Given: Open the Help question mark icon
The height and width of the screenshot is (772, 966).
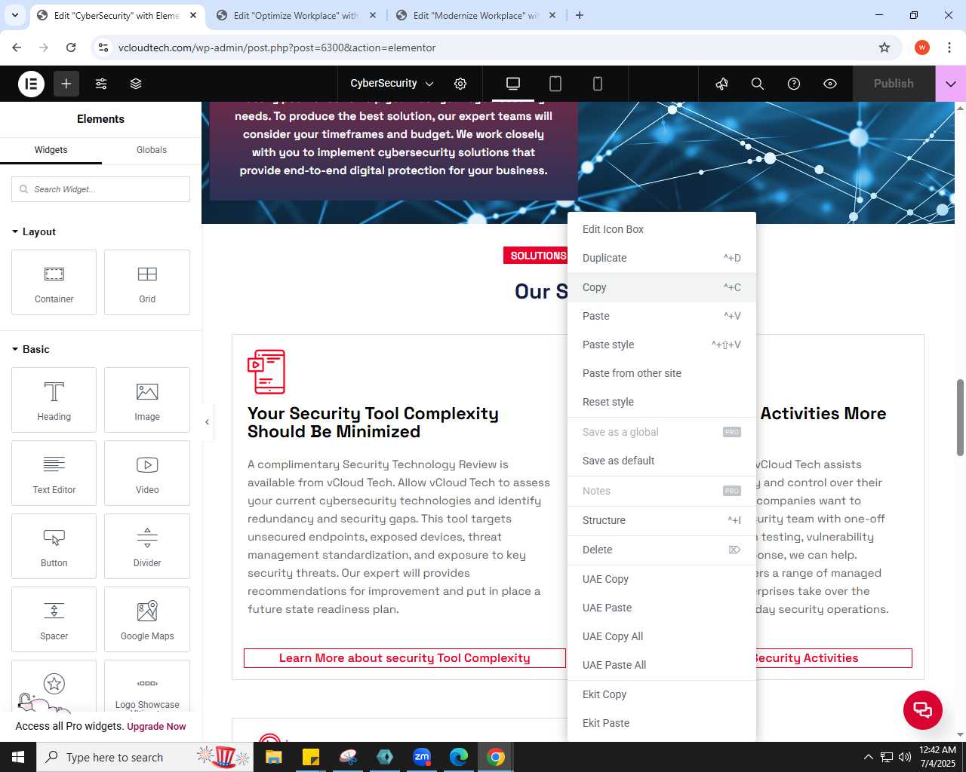Looking at the screenshot, I should click(794, 84).
